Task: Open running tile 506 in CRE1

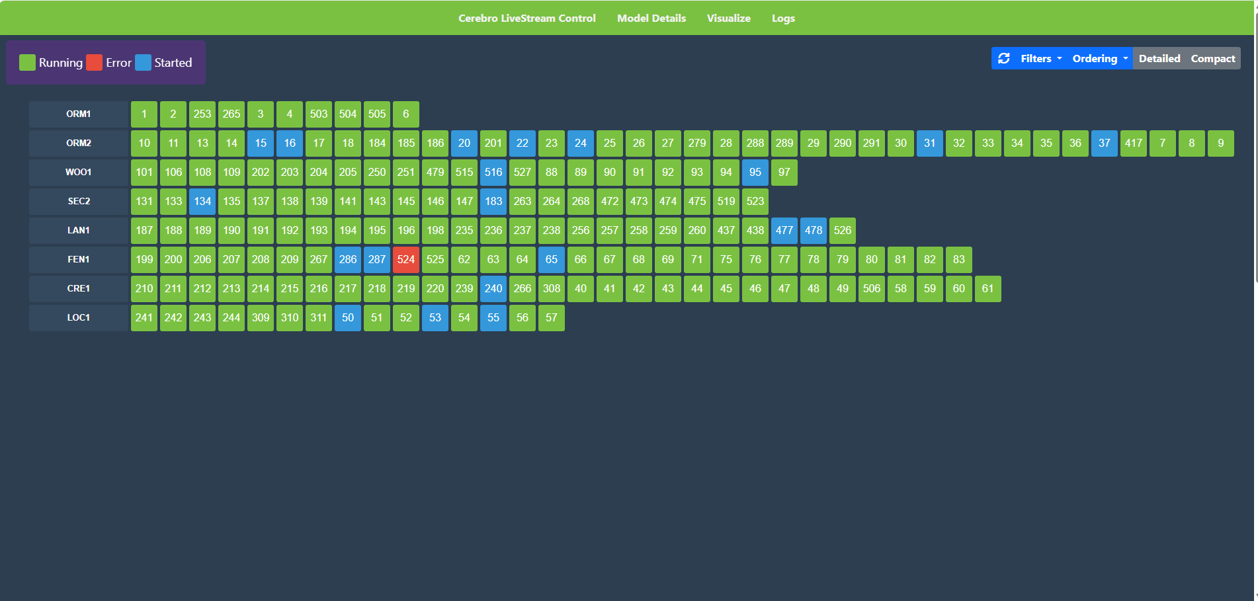Action: coord(872,288)
